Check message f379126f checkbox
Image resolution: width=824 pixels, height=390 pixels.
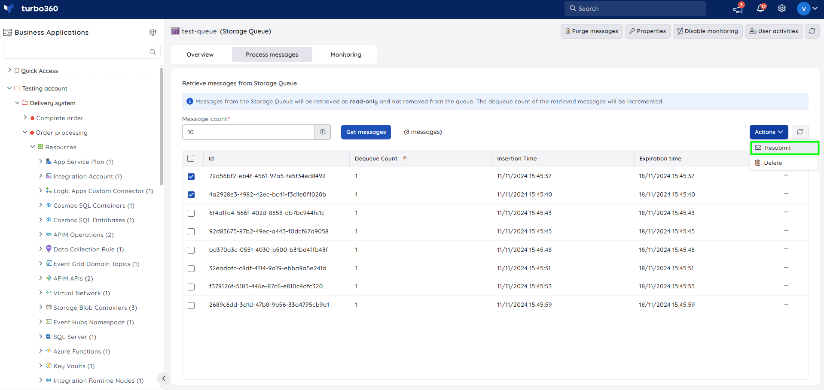point(191,287)
